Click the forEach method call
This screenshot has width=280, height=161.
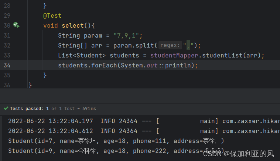pyautogui.click(x=98, y=66)
